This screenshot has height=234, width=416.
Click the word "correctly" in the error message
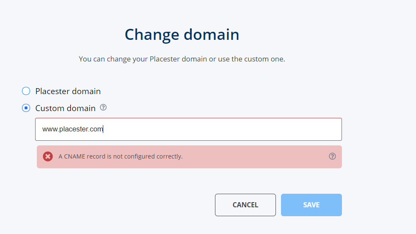point(169,156)
